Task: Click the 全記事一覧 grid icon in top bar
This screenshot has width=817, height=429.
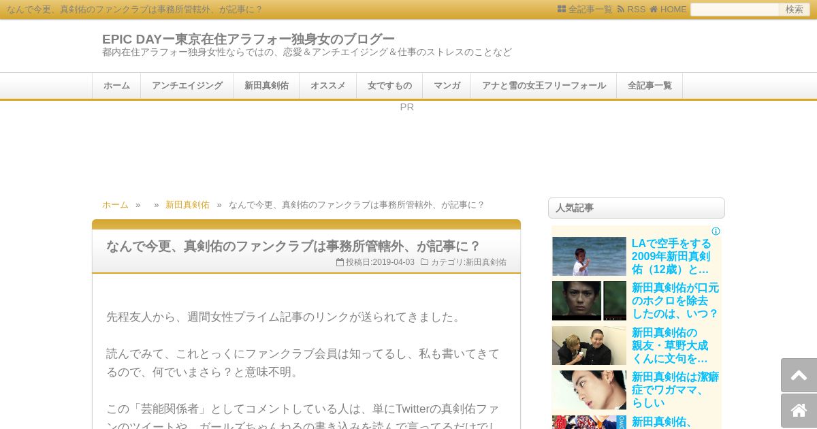Action: tap(562, 10)
